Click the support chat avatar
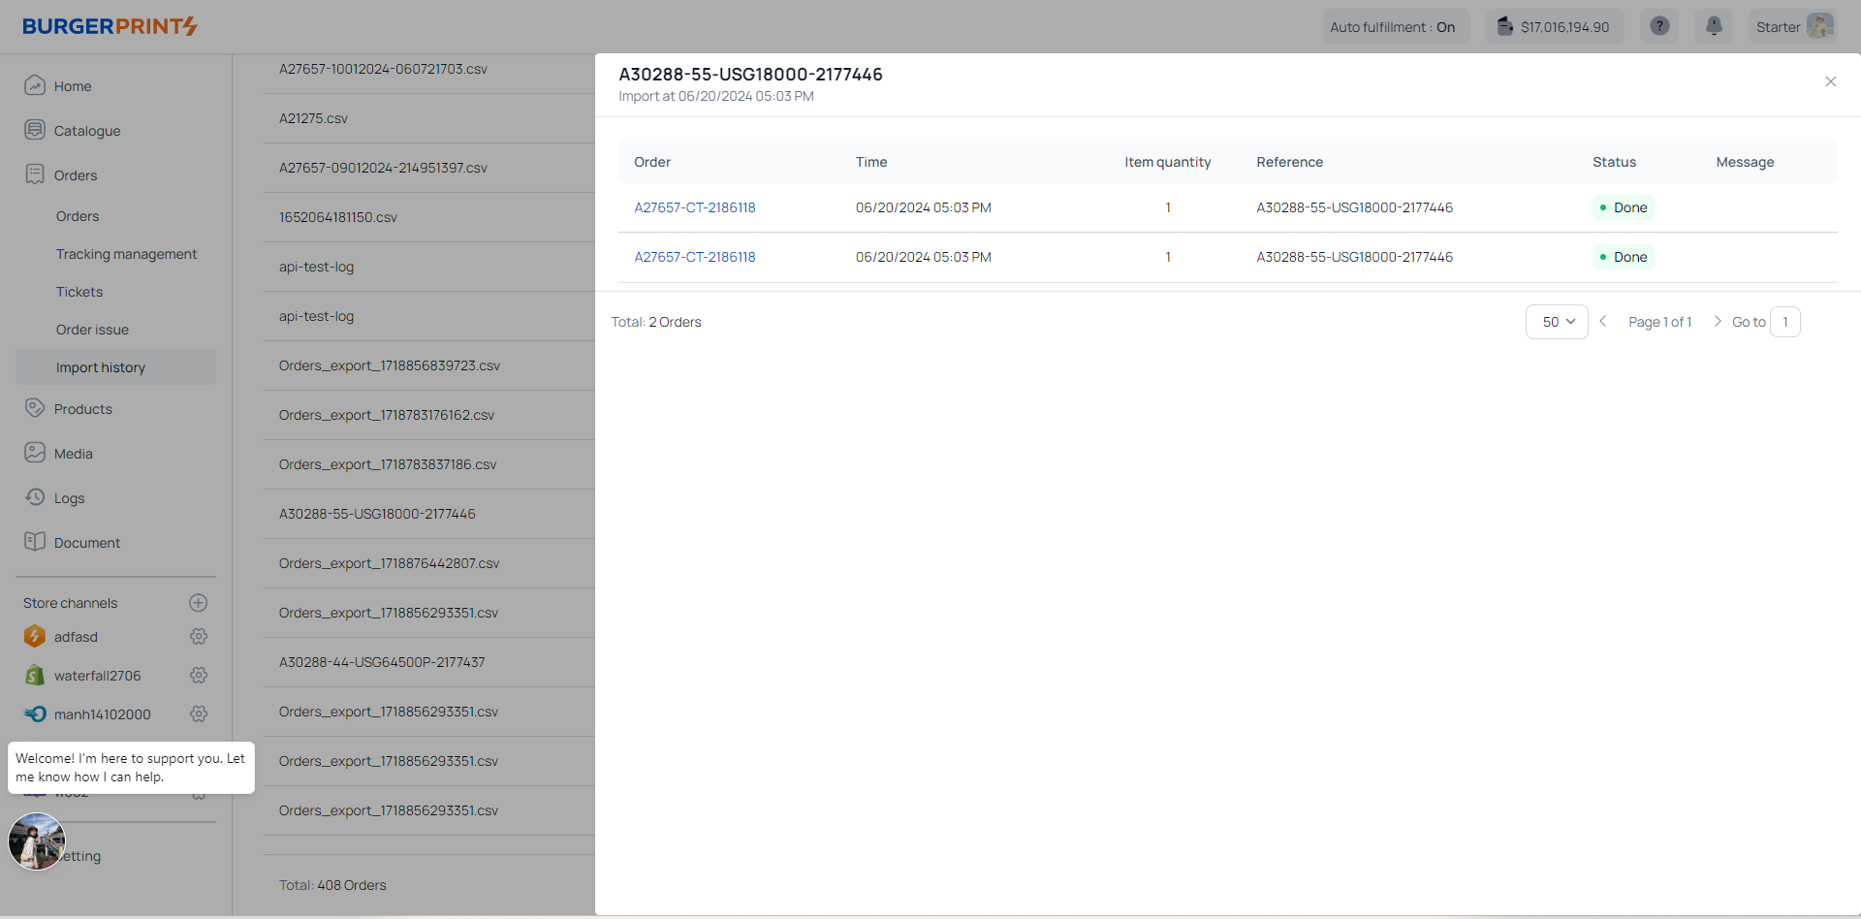1861x919 pixels. click(37, 841)
